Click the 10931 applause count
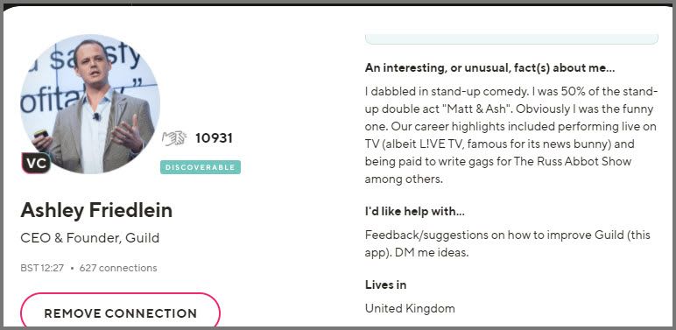Image resolution: width=676 pixels, height=330 pixels. [x=214, y=138]
